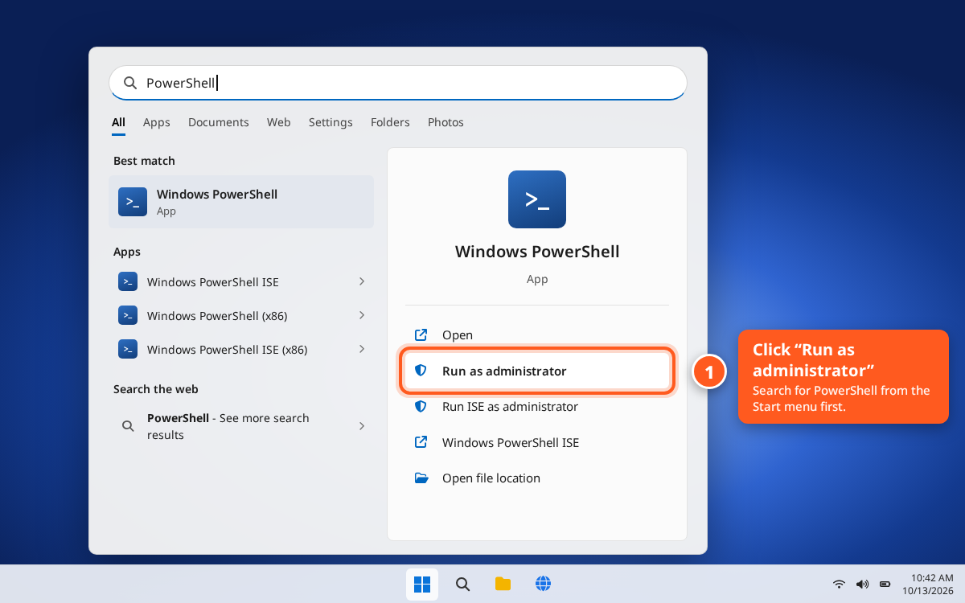The width and height of the screenshot is (965, 603).
Task: Click the taskbar Search icon
Action: [x=462, y=585]
